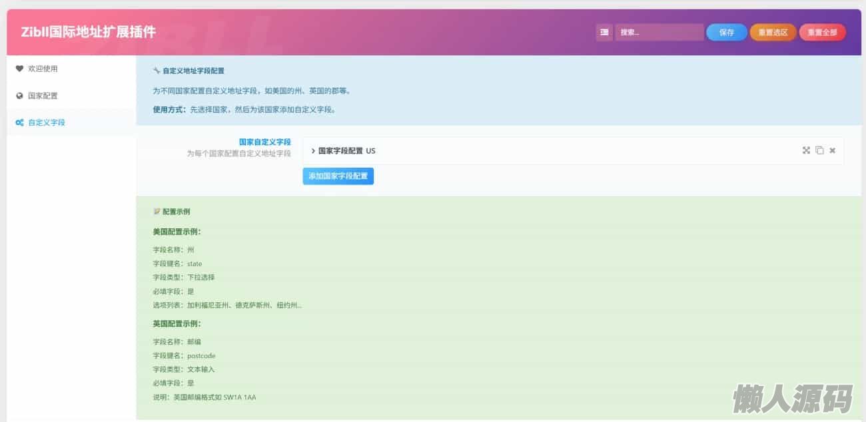Click the globe icon beside 国家配置

(x=19, y=96)
